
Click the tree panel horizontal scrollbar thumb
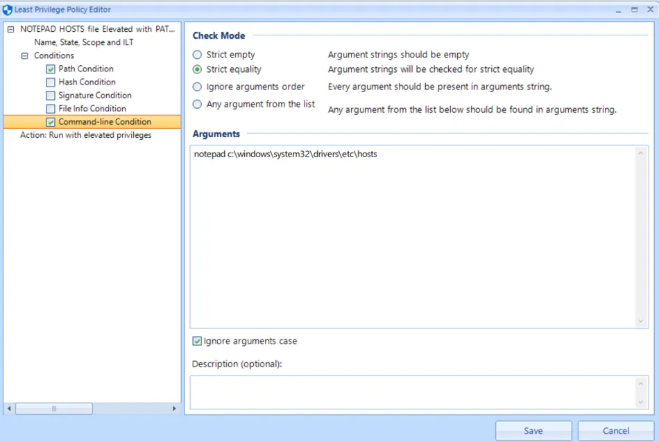pos(54,409)
